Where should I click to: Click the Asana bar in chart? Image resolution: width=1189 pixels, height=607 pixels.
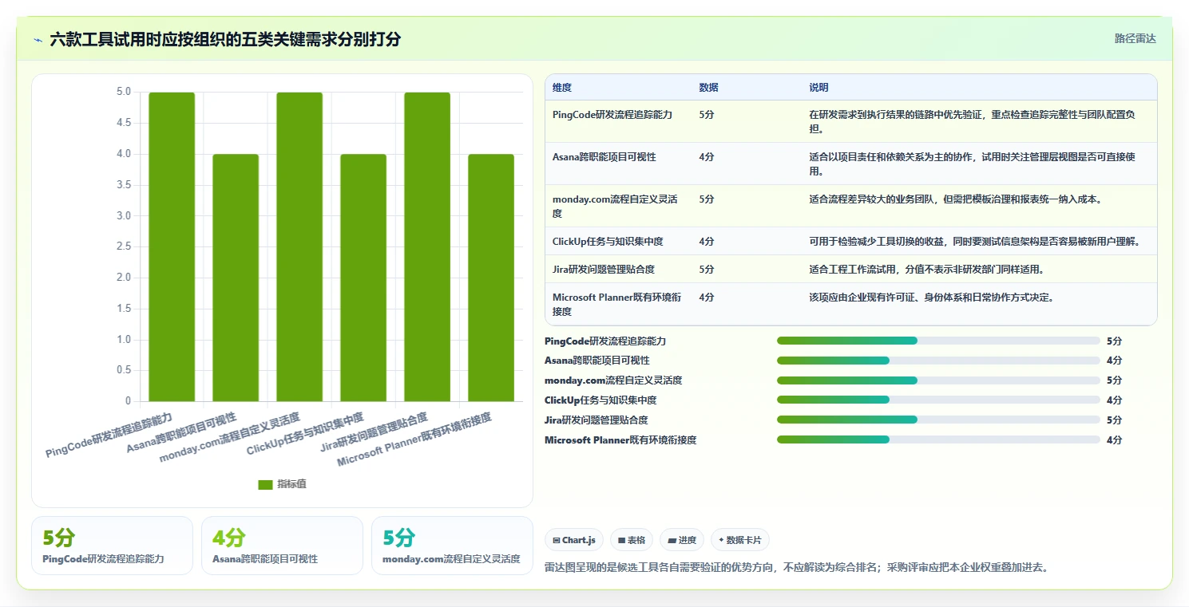click(236, 278)
